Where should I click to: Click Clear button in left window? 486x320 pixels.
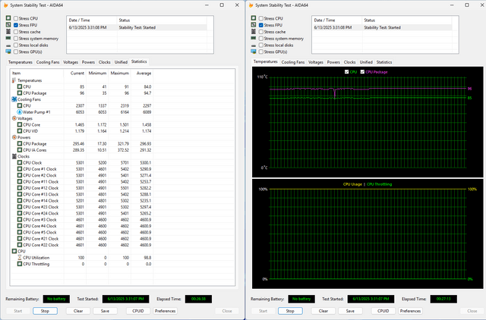click(x=78, y=311)
